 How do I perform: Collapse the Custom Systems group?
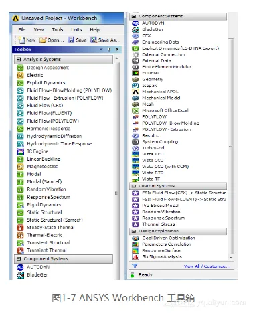point(134,186)
